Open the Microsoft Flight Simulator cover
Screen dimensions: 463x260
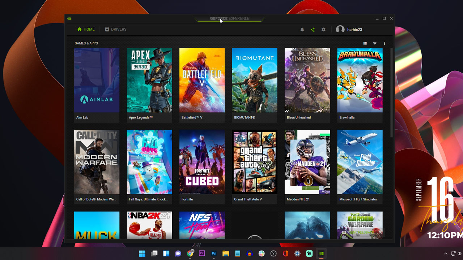(360, 162)
